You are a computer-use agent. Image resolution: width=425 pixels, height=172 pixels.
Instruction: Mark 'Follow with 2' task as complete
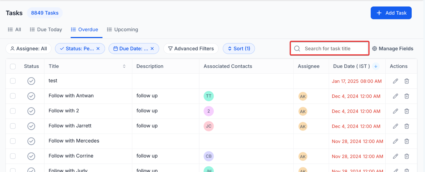coord(31,111)
